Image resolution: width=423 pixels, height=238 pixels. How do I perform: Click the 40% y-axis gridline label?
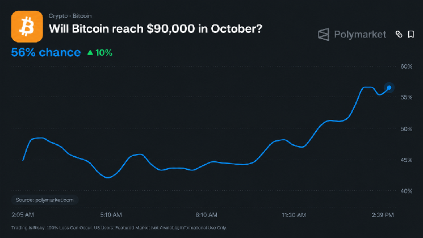click(407, 191)
